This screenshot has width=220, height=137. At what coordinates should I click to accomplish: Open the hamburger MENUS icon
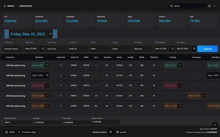tap(5, 6)
